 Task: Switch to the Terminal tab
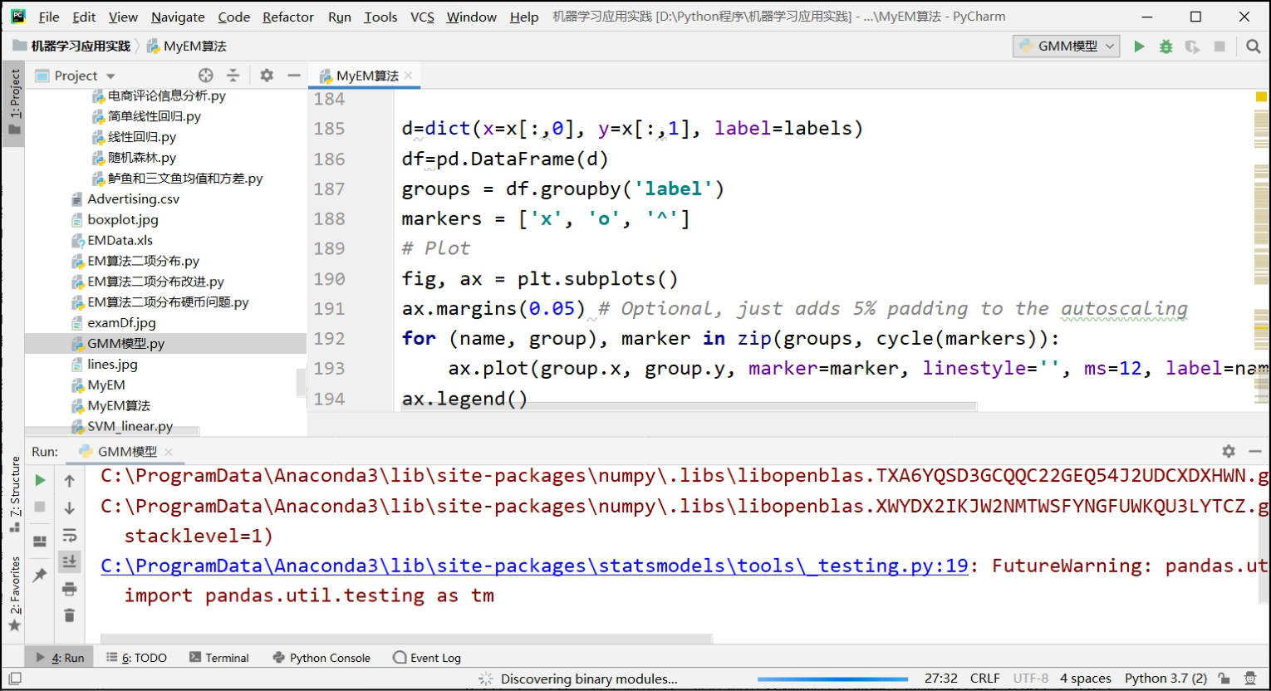219,658
